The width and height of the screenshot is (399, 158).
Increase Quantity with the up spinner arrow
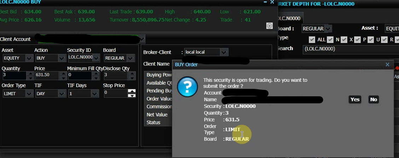coord(30,74)
